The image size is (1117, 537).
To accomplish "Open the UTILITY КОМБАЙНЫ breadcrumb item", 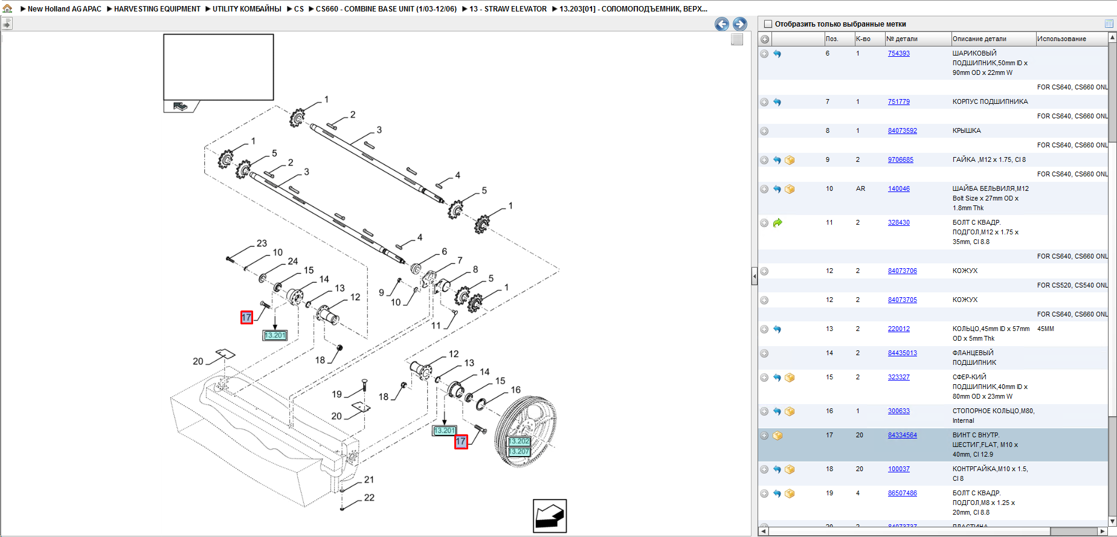I will (x=246, y=9).
